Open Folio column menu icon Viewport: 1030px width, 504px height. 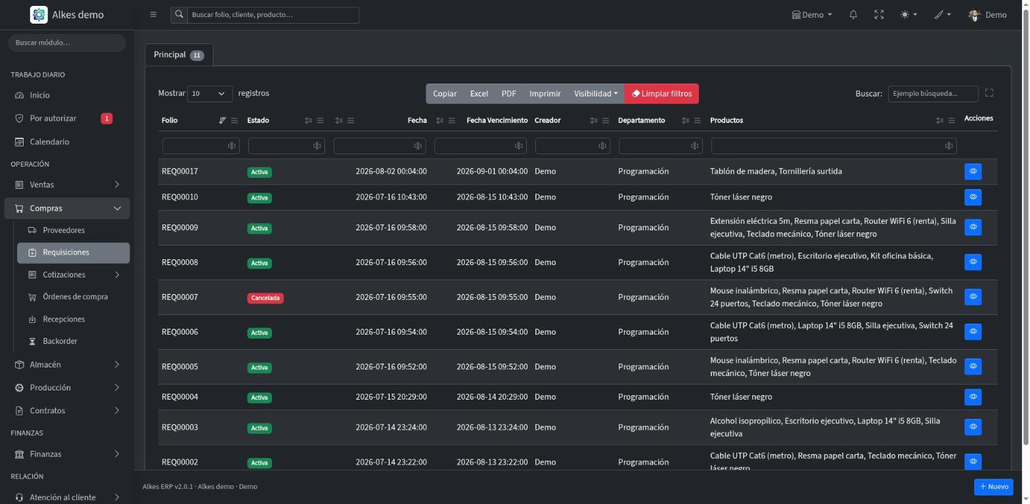(235, 121)
